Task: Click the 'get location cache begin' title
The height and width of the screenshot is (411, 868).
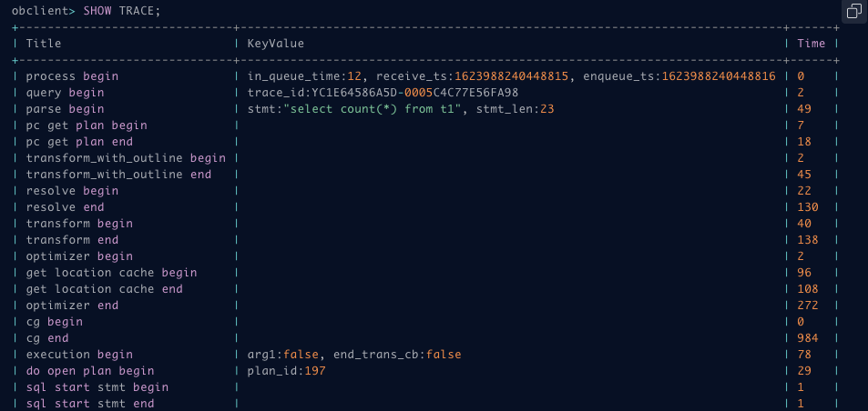Action: coord(111,273)
